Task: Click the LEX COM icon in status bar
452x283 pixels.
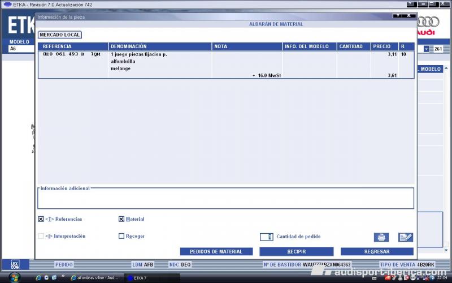Action: [x=15, y=264]
